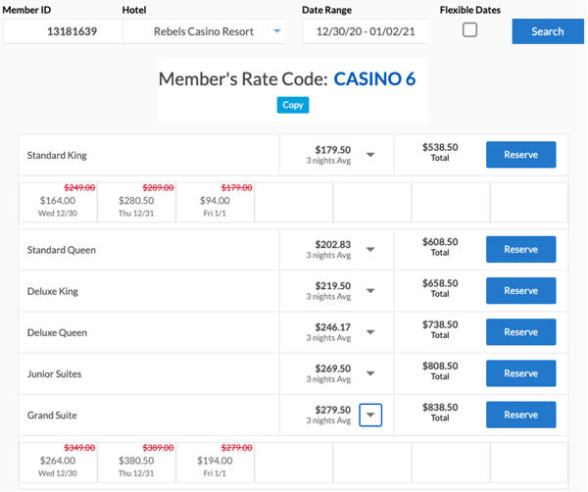Click the Search button
The image size is (588, 492).
[x=548, y=31]
